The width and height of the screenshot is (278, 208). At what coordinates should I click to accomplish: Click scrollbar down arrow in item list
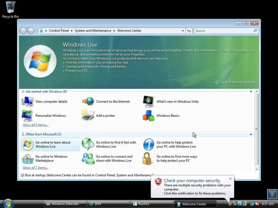click(x=257, y=170)
